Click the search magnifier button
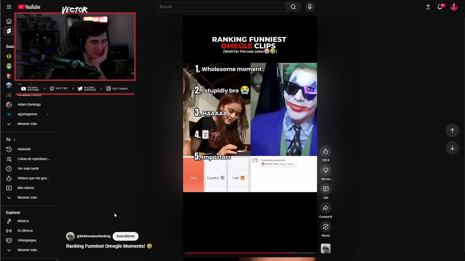This screenshot has height=261, width=465. pos(293,7)
